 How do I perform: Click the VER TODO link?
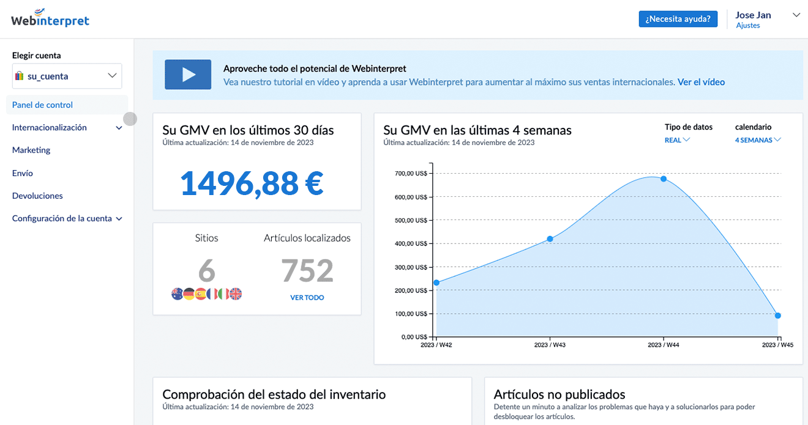point(307,298)
